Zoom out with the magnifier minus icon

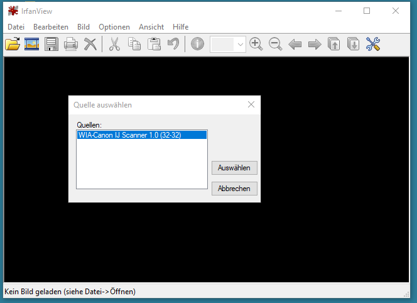pos(275,44)
